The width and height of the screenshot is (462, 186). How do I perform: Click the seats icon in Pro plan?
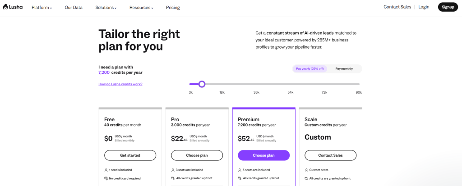click(x=173, y=170)
